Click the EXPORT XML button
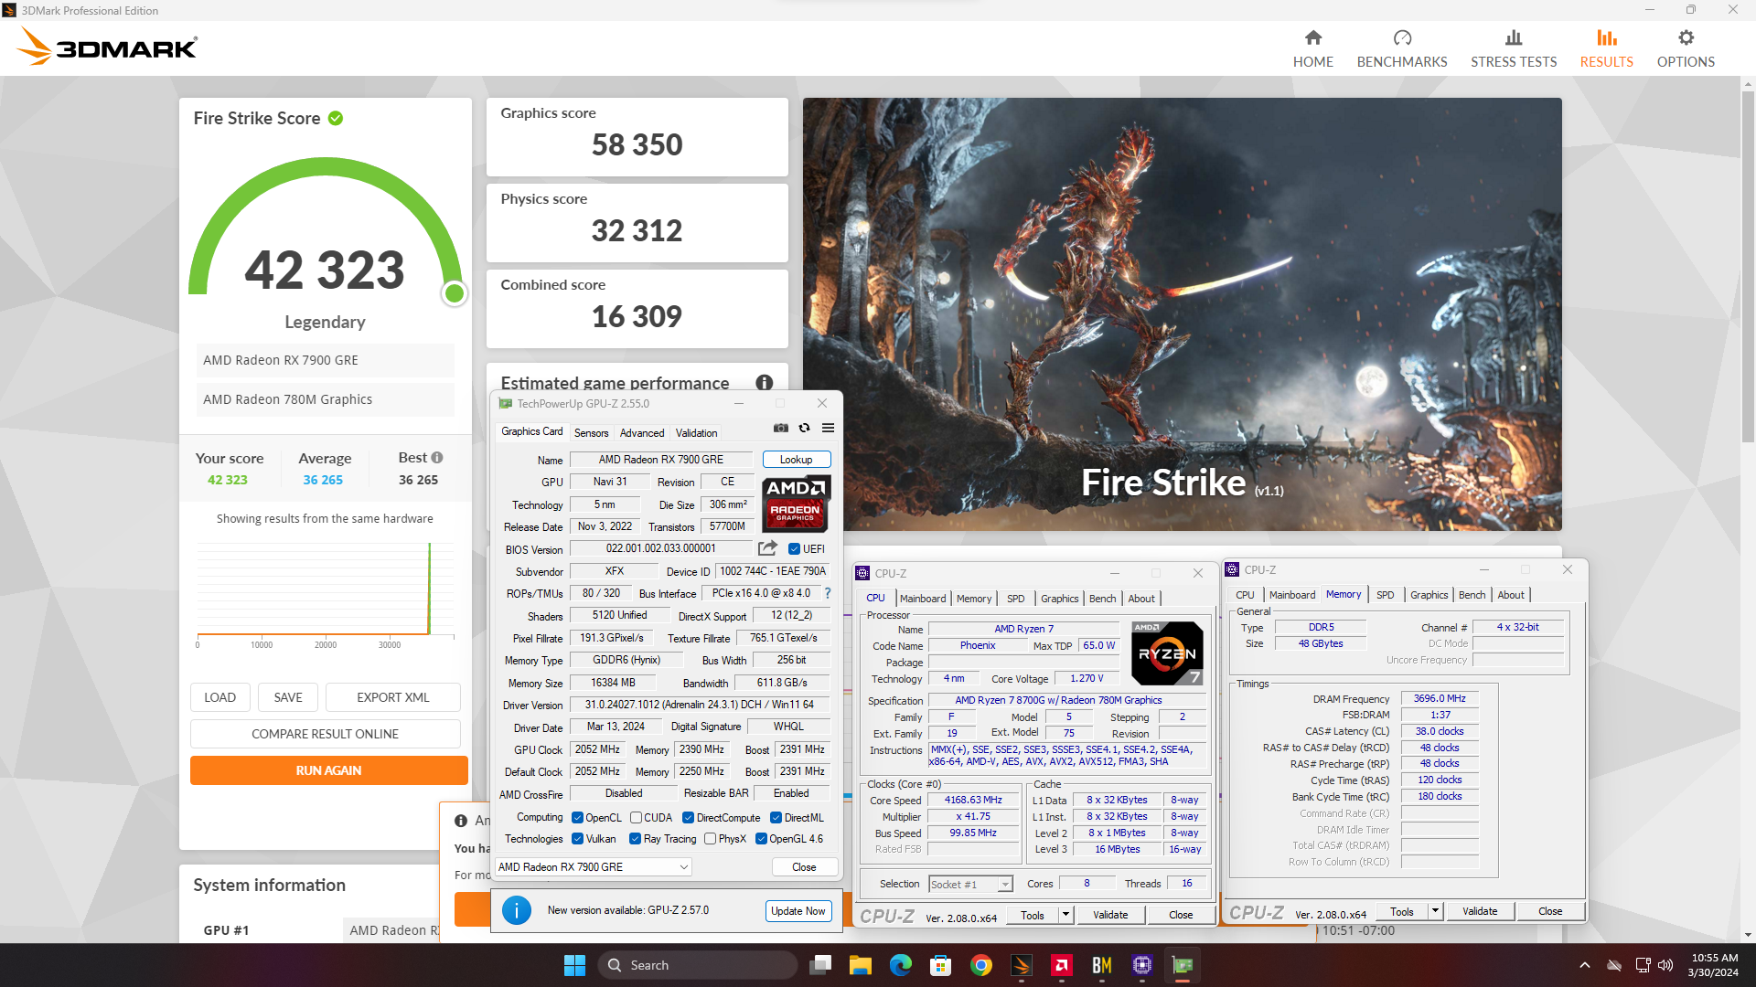This screenshot has width=1756, height=987. pos(392,697)
